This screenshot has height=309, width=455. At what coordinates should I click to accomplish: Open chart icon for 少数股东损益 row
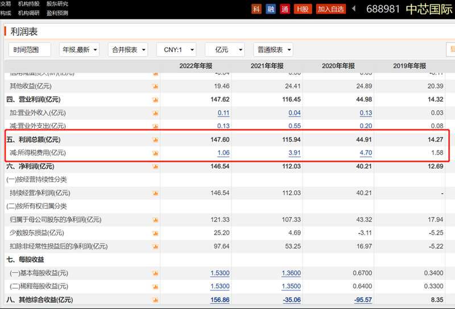(155, 233)
